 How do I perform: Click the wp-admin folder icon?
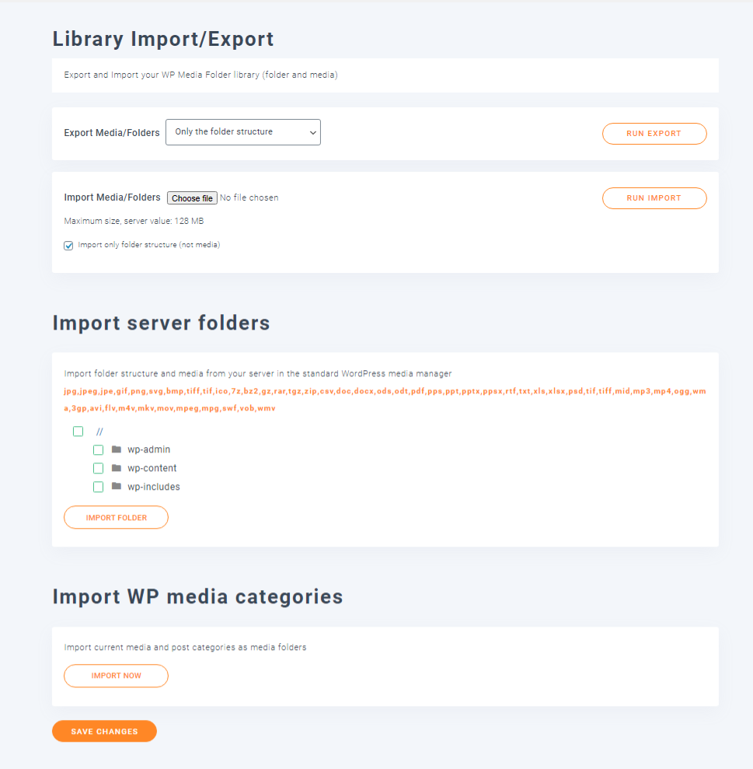point(117,449)
